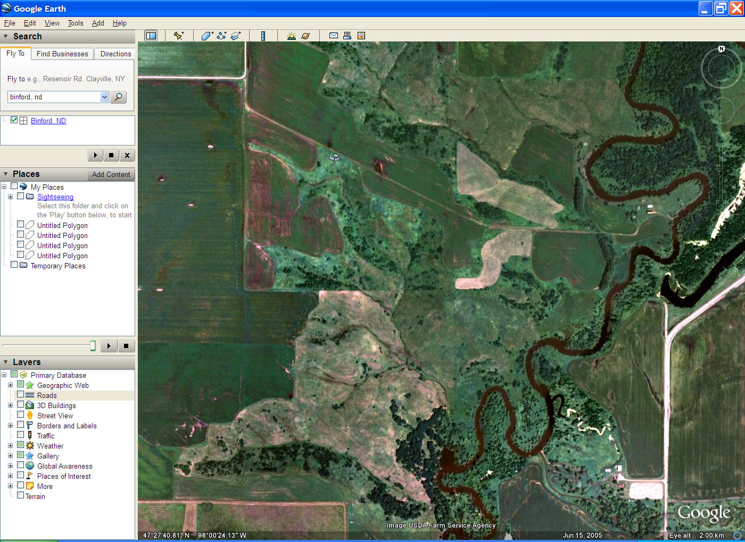The width and height of the screenshot is (745, 542).
Task: Enable the Temporary Places checkbox
Action: tap(14, 265)
